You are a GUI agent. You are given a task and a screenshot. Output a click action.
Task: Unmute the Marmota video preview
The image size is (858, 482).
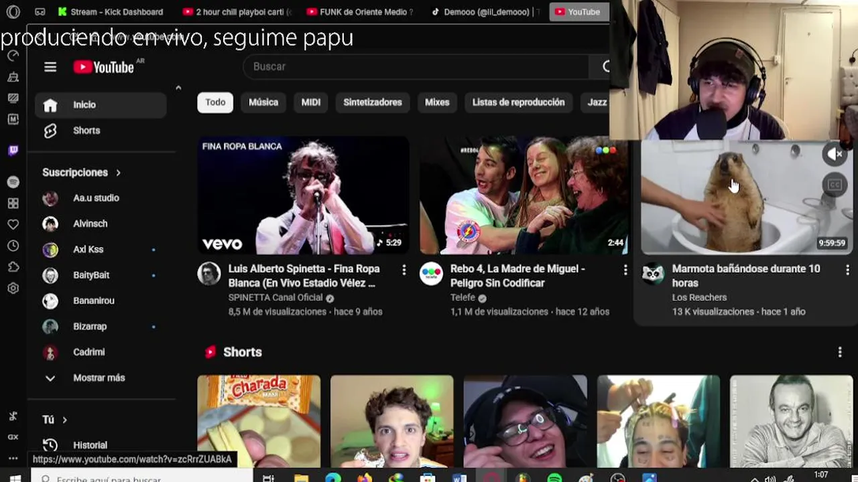pos(835,154)
